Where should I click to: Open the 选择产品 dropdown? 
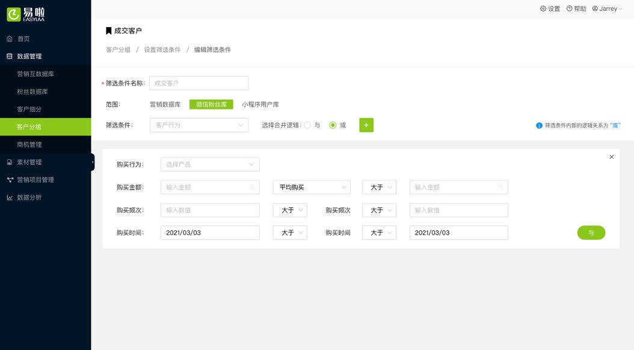click(x=210, y=164)
